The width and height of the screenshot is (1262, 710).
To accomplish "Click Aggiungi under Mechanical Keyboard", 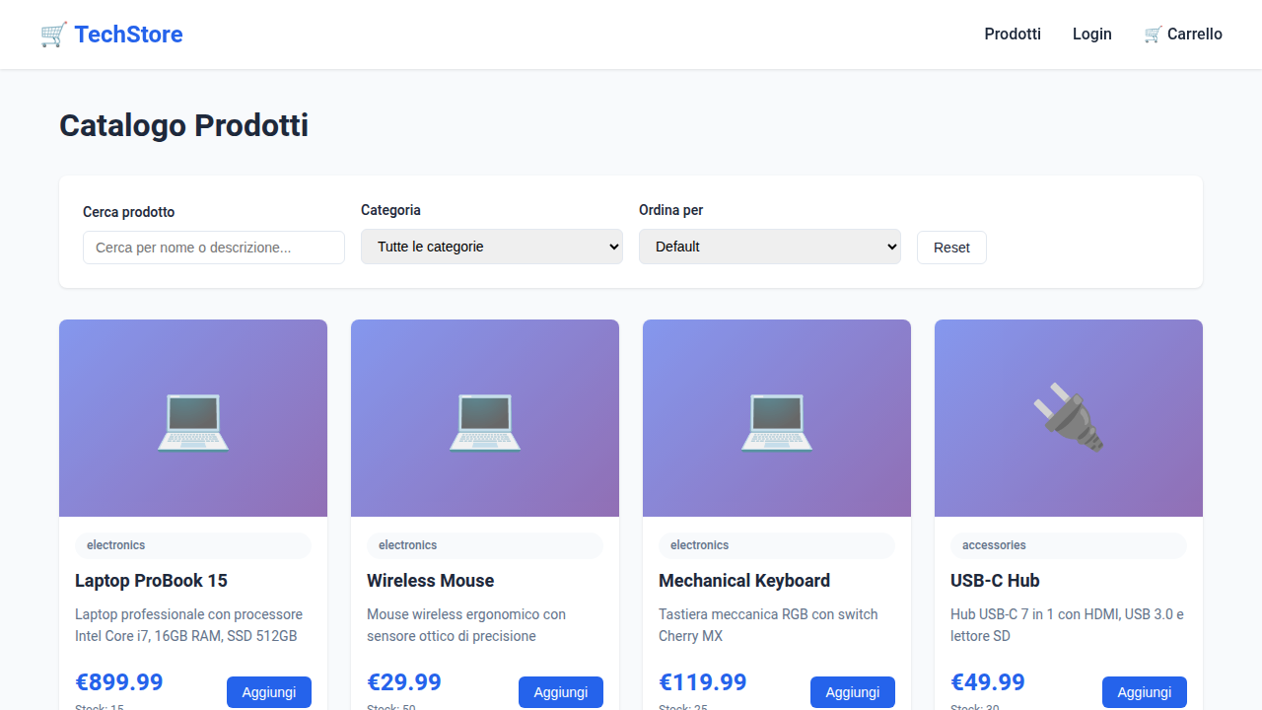I will (852, 692).
